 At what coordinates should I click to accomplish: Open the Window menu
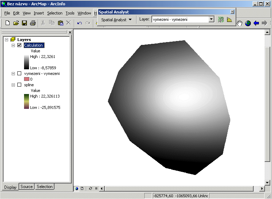click(84, 13)
